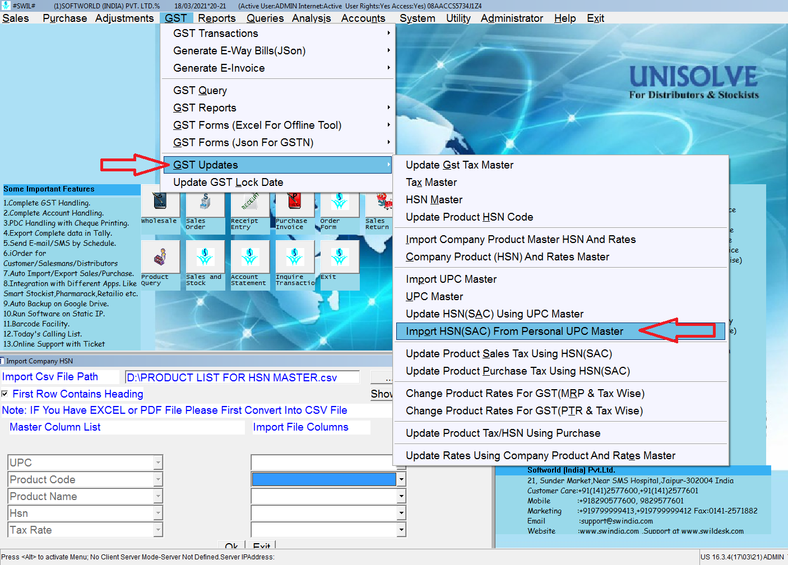Expand the Tax Rate master column dropdown
Image resolution: width=788 pixels, height=565 pixels.
click(158, 530)
